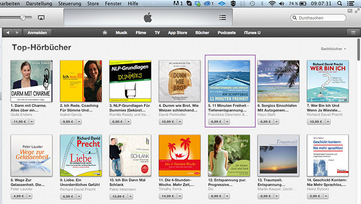361x204 pixels.
Task: Click the battery status icon
Action: pos(303,4)
